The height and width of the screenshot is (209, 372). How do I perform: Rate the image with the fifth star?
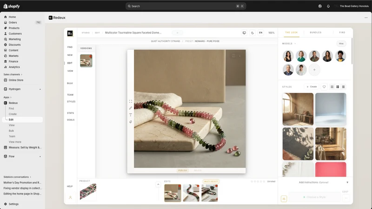pos(264,182)
